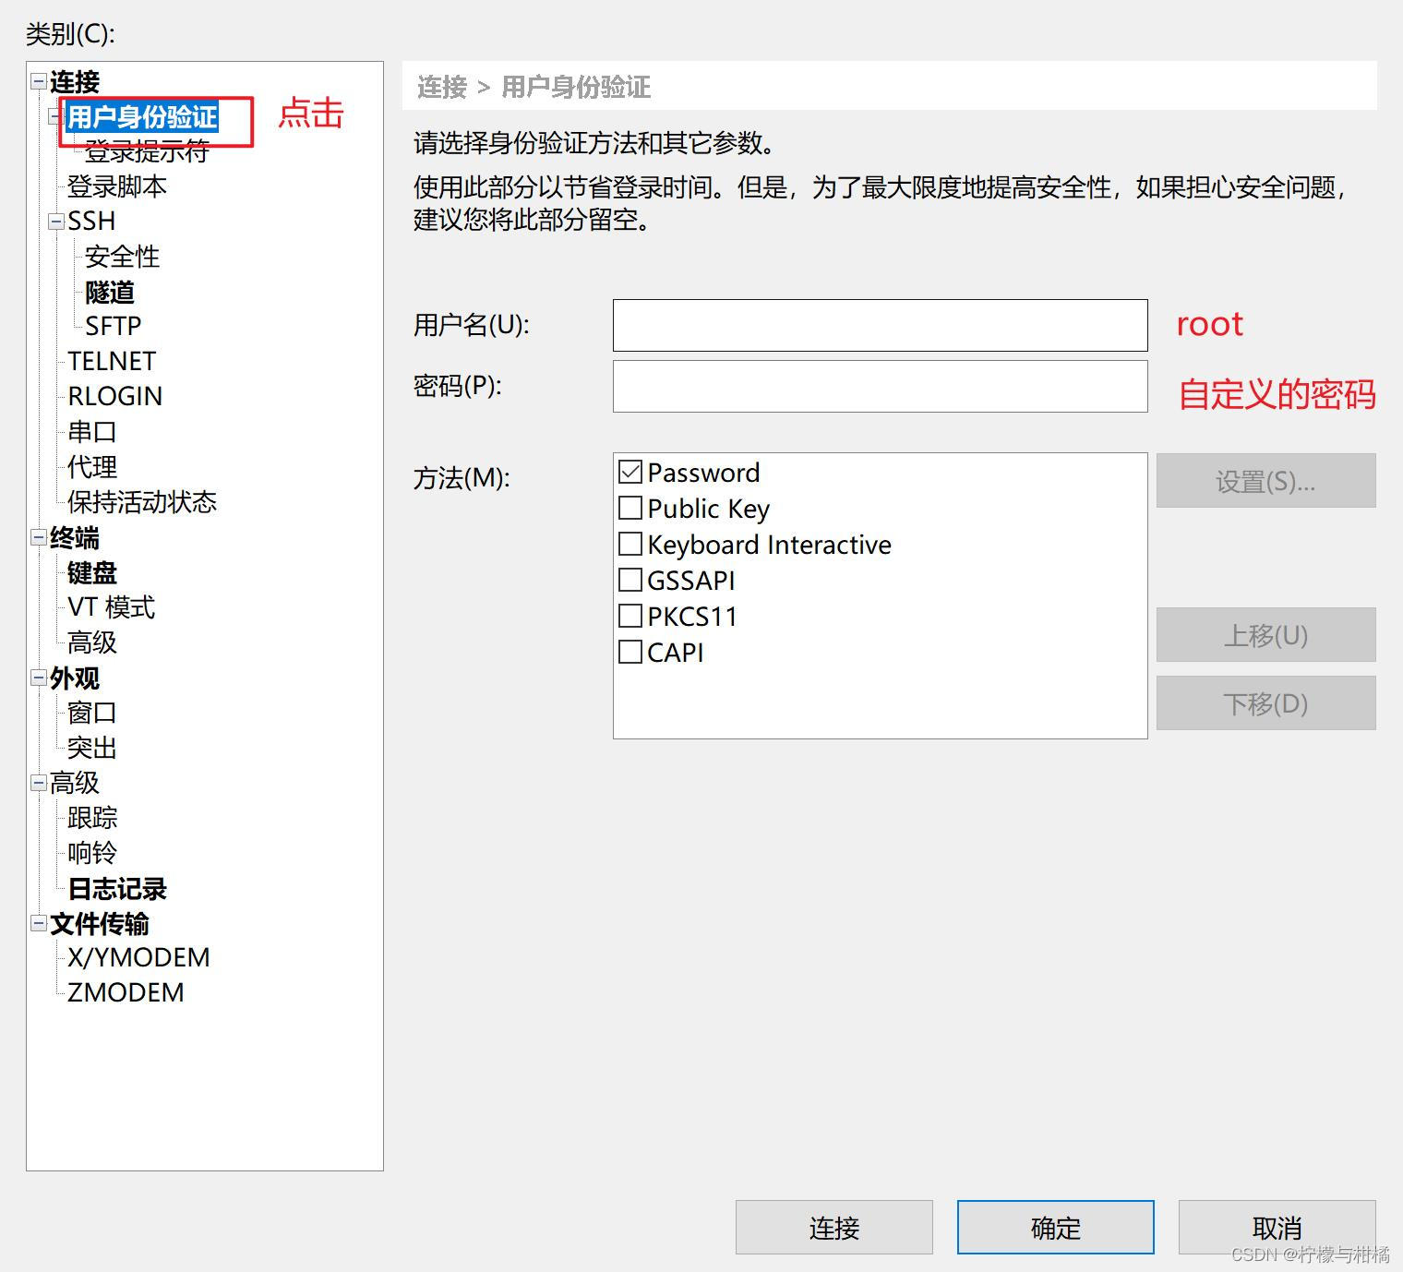The width and height of the screenshot is (1403, 1272).
Task: Collapse the SSH tree branch
Action: pyautogui.click(x=55, y=220)
